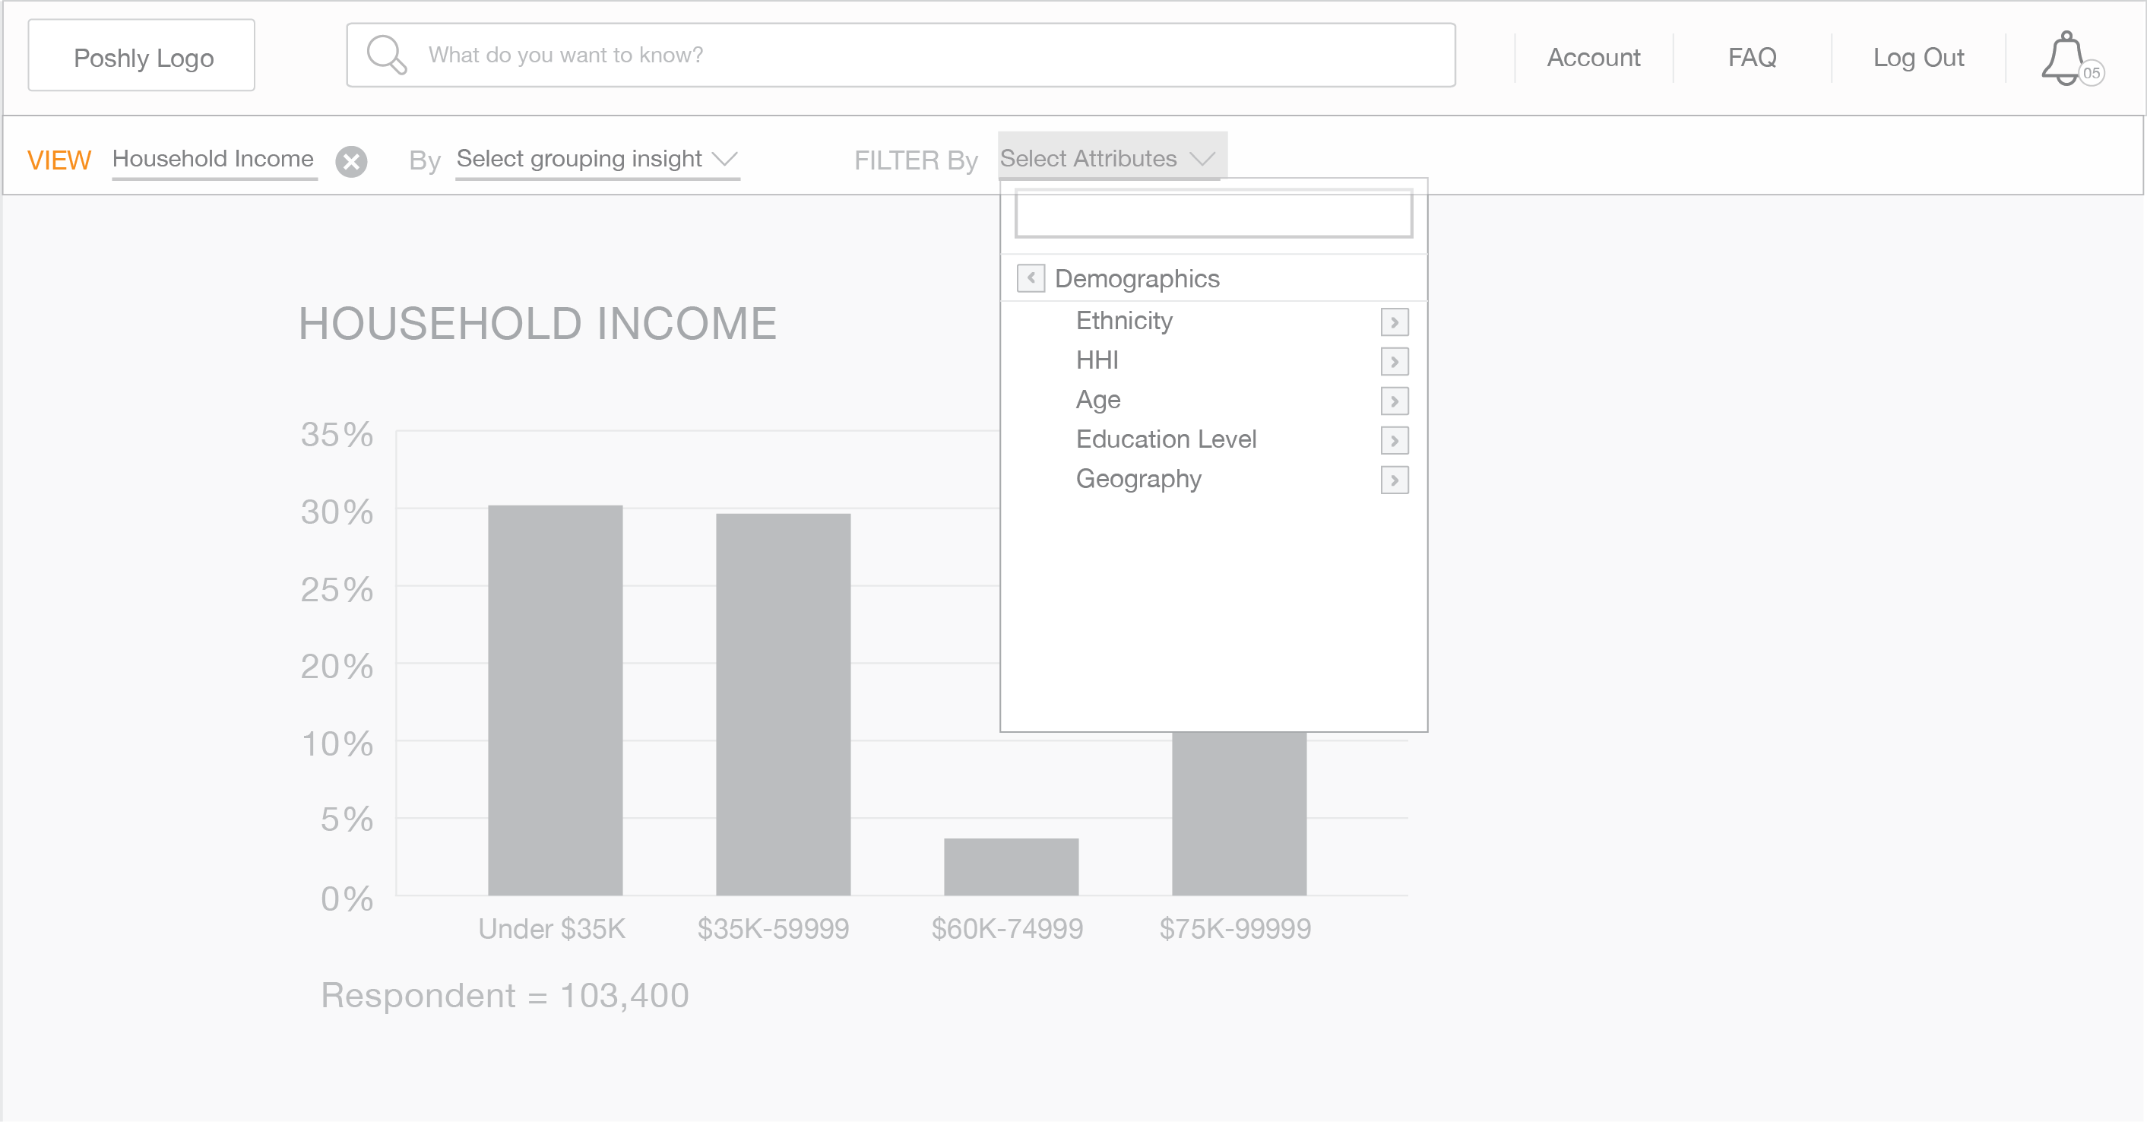Expand the Geography arrow
Screen dimensions: 2147x1122
(1395, 480)
